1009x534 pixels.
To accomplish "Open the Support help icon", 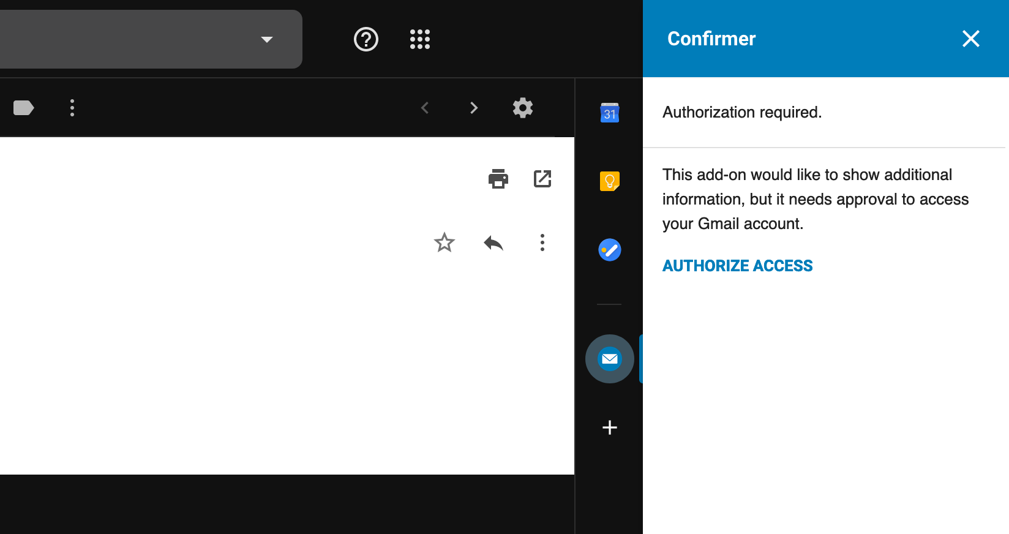I will tap(366, 39).
